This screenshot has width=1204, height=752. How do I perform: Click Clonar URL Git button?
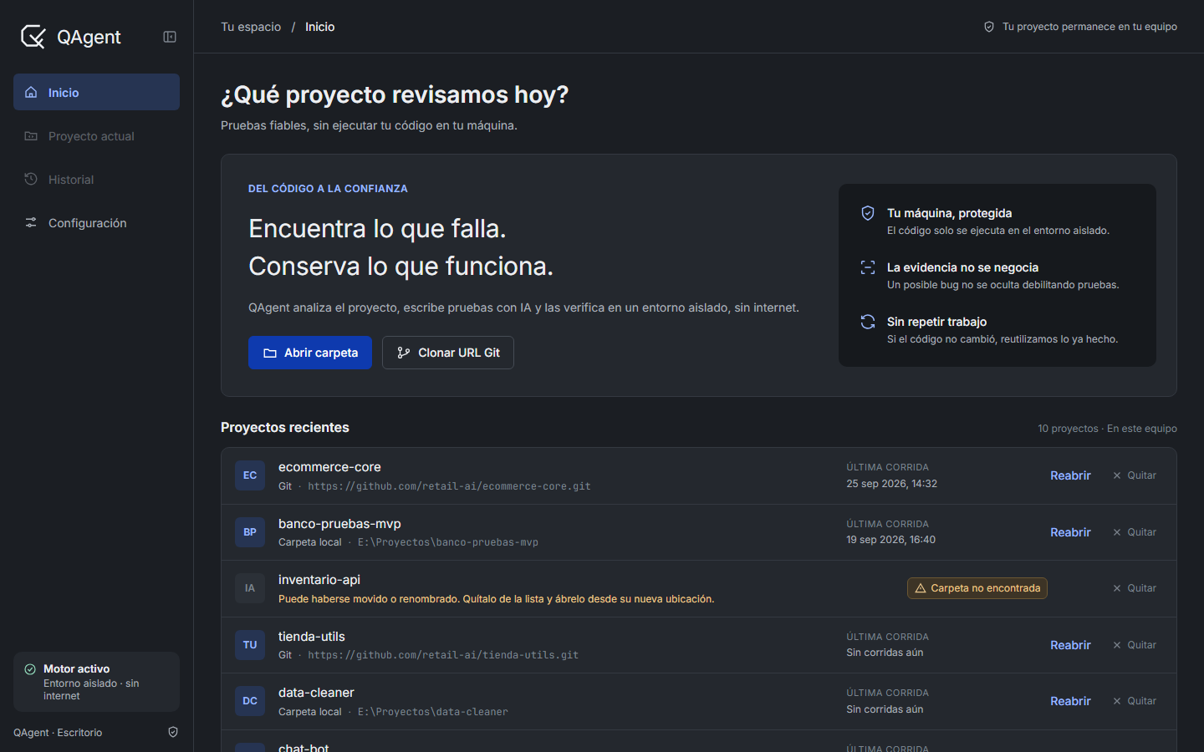point(448,353)
